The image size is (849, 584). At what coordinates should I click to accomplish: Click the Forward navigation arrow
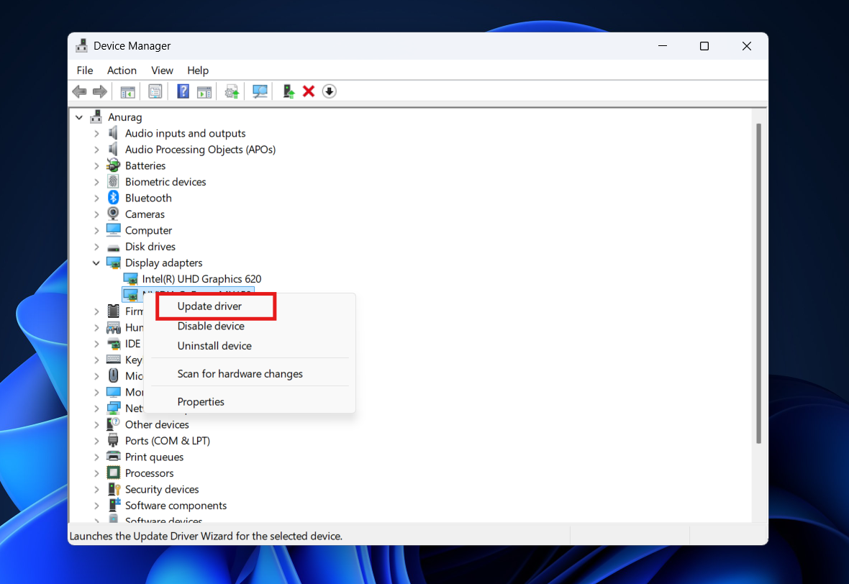click(x=99, y=91)
